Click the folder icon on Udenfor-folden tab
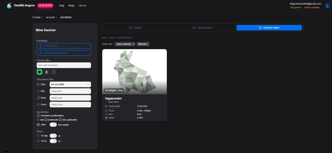 (260, 28)
